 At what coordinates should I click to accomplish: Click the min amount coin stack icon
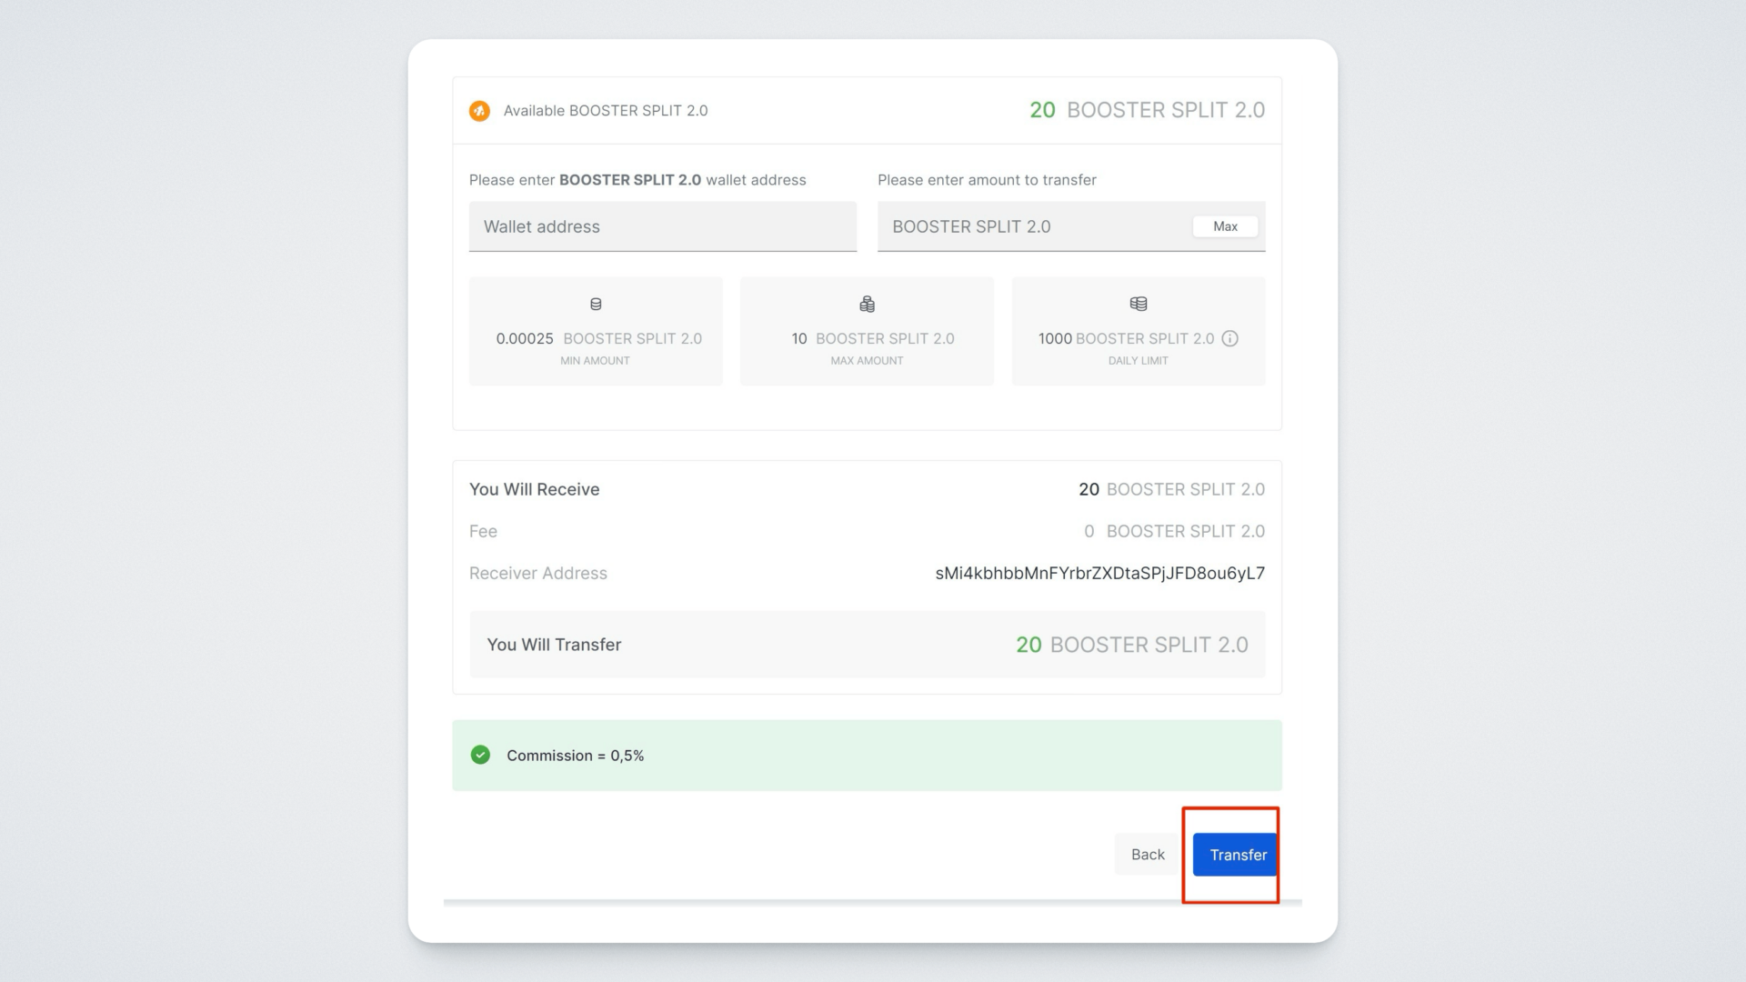(596, 304)
